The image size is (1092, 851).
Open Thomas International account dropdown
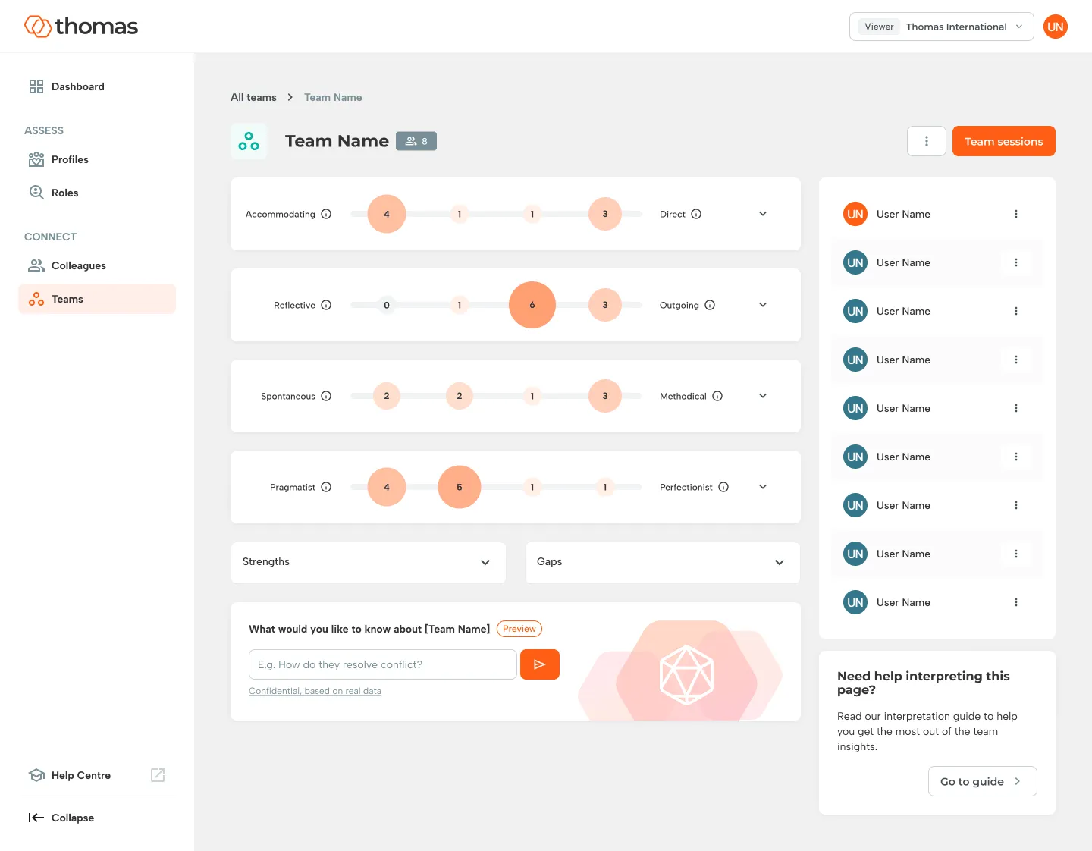(942, 27)
